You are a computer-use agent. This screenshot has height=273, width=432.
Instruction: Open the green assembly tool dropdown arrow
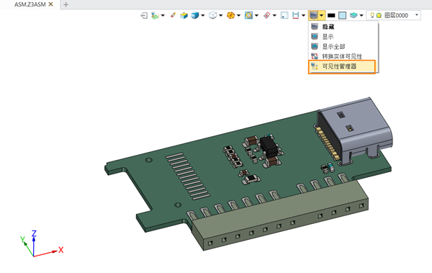click(x=163, y=15)
